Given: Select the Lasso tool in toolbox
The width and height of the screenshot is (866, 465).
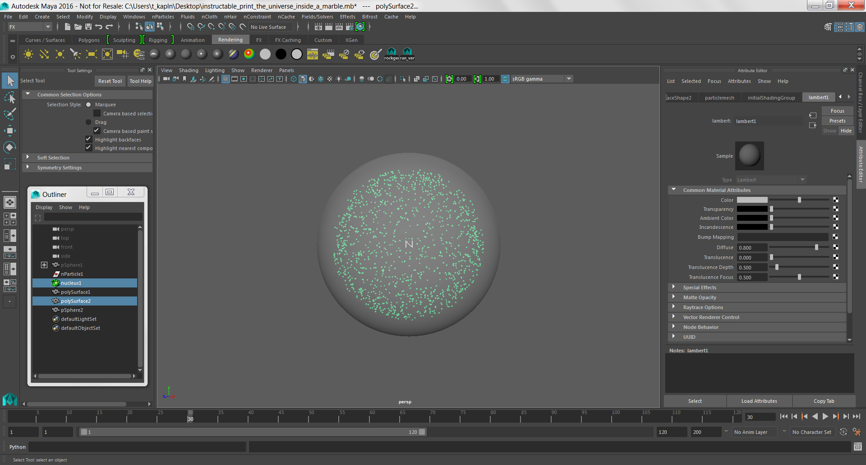Looking at the screenshot, I should (9, 97).
